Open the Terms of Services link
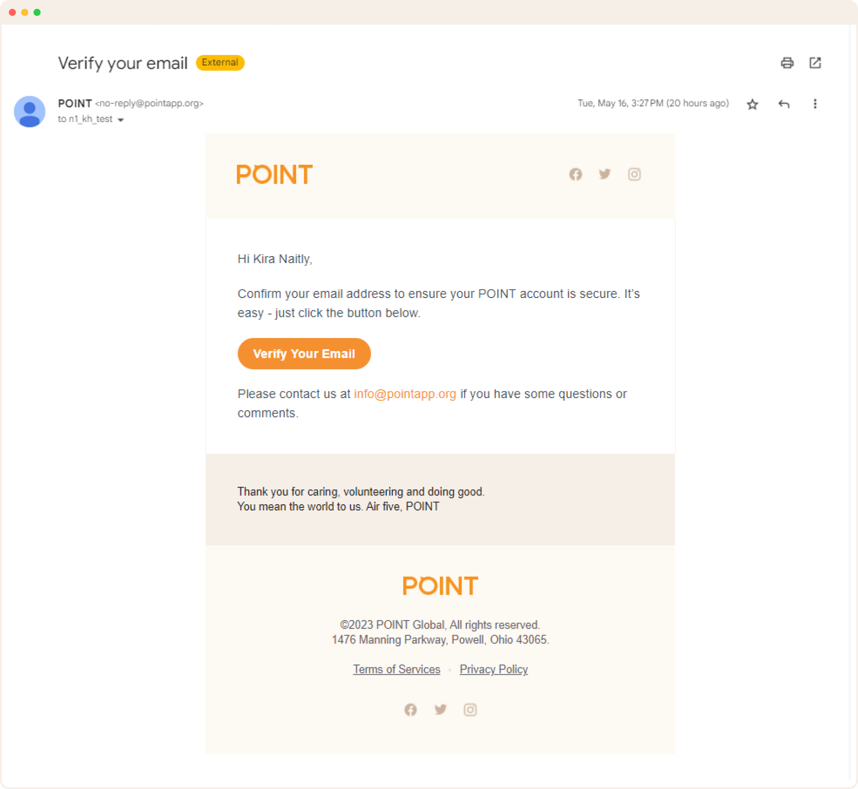Viewport: 858px width, 789px height. point(396,670)
